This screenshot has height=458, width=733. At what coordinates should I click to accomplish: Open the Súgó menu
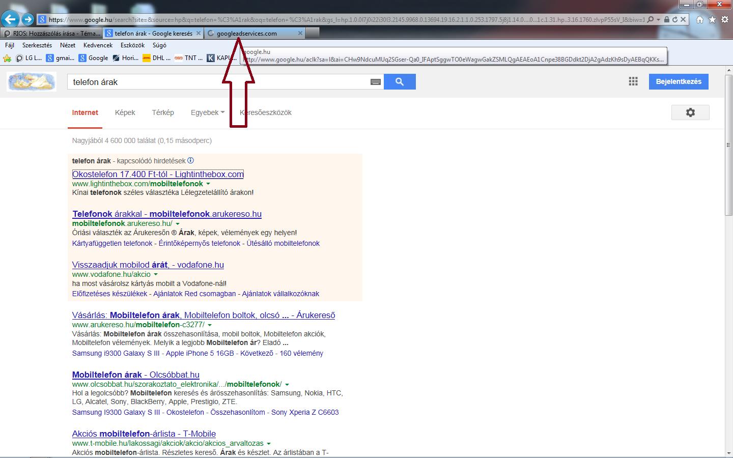point(159,45)
